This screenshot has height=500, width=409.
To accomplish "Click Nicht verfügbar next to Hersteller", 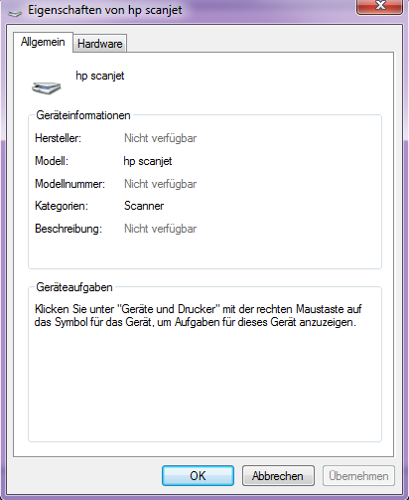I will point(160,138).
